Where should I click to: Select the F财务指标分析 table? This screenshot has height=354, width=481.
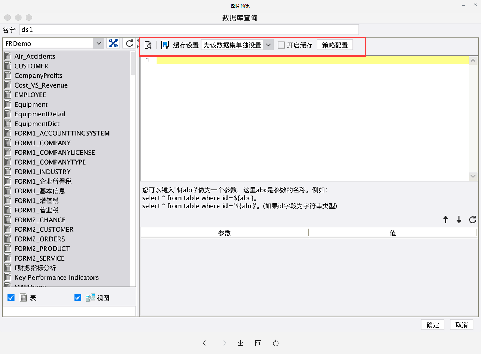tap(35, 268)
